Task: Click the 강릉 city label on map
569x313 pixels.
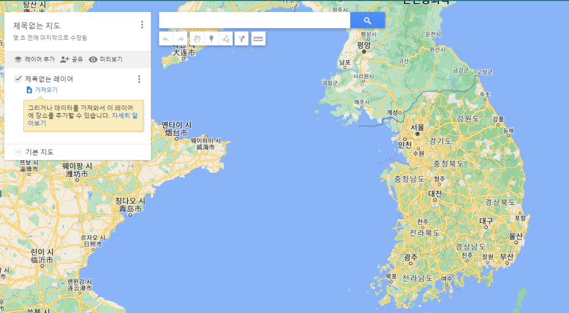Action: point(498,119)
